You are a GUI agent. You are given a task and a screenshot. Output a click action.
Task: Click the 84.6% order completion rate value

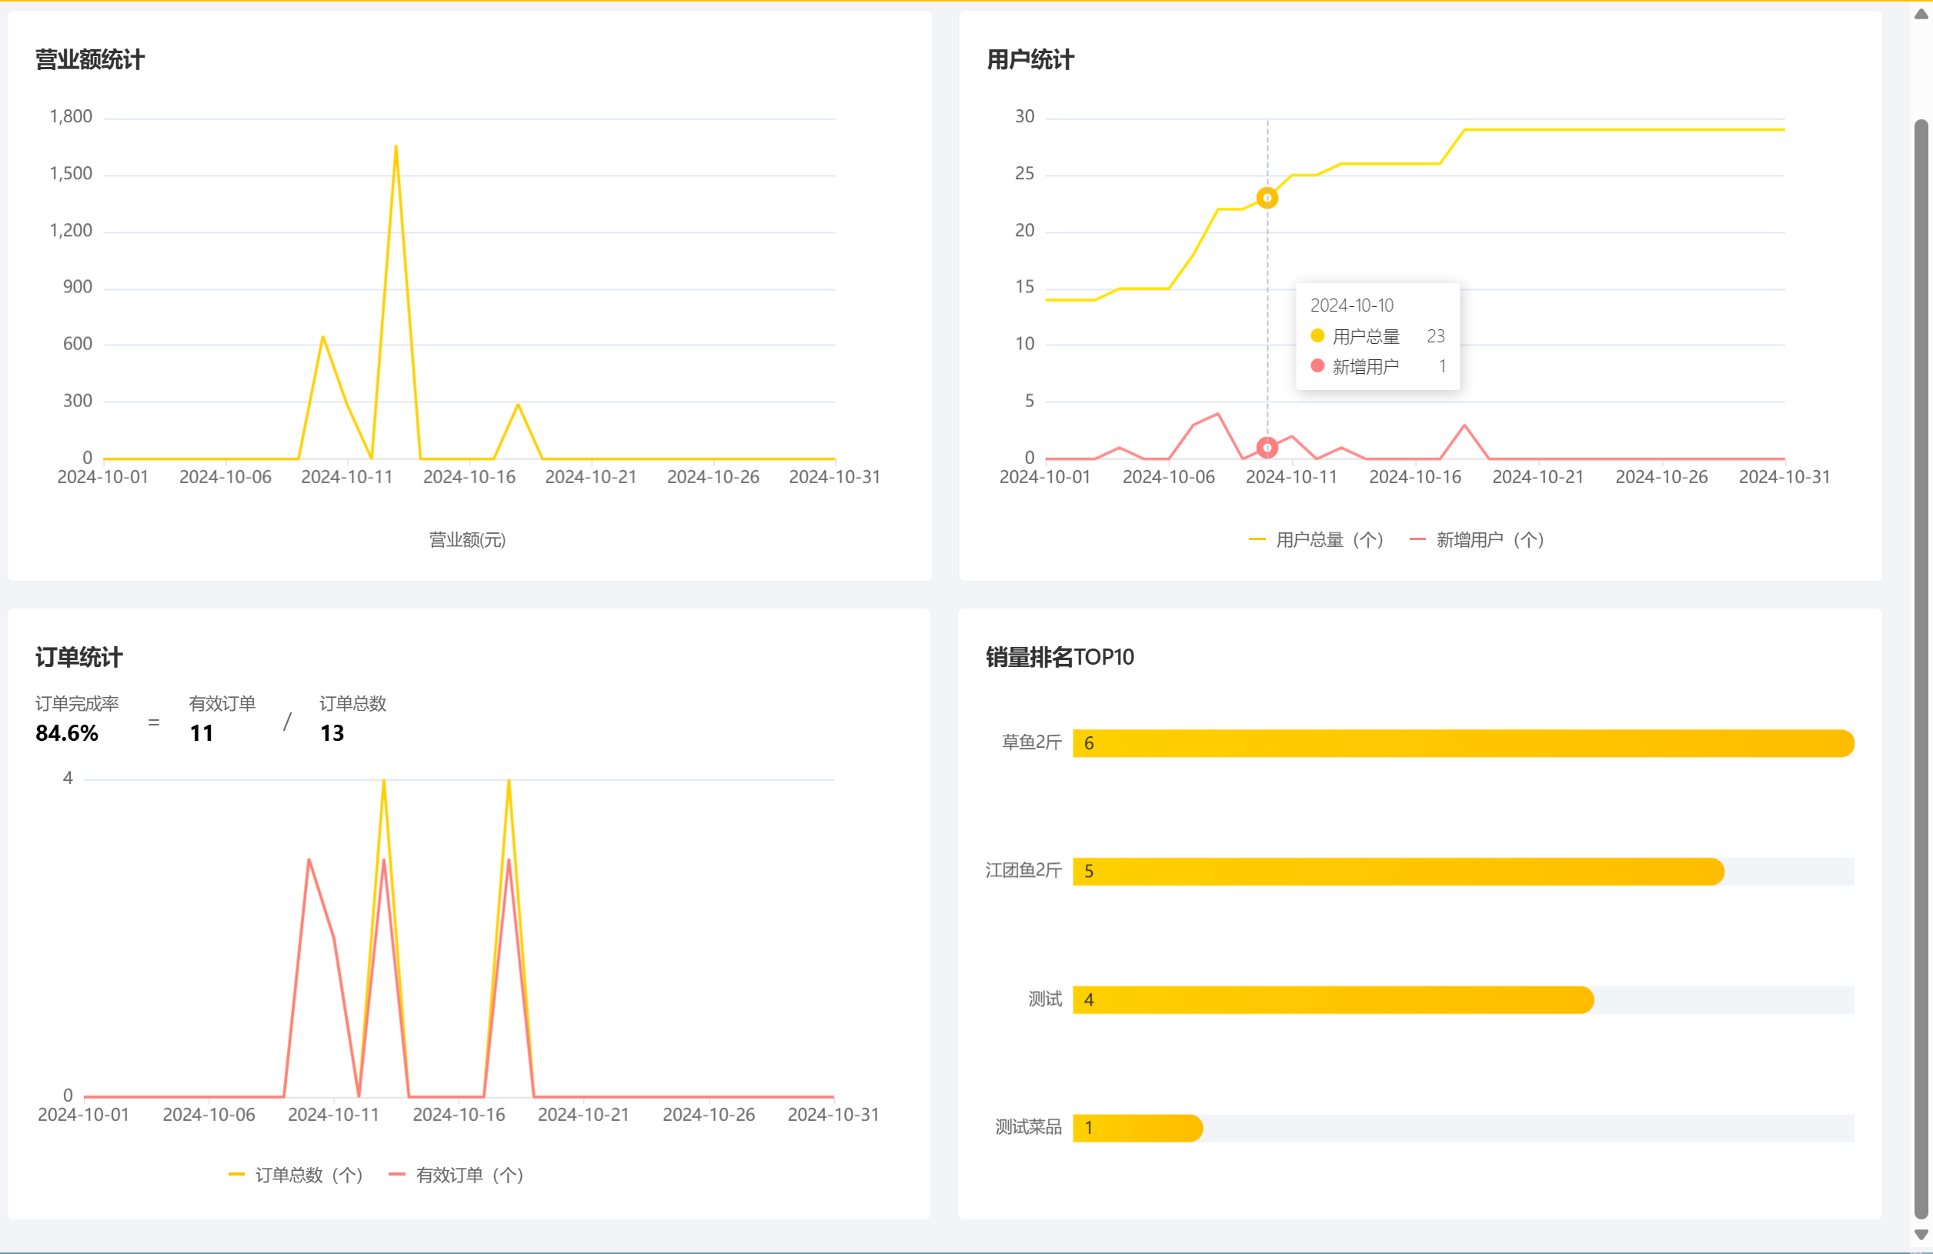[67, 732]
